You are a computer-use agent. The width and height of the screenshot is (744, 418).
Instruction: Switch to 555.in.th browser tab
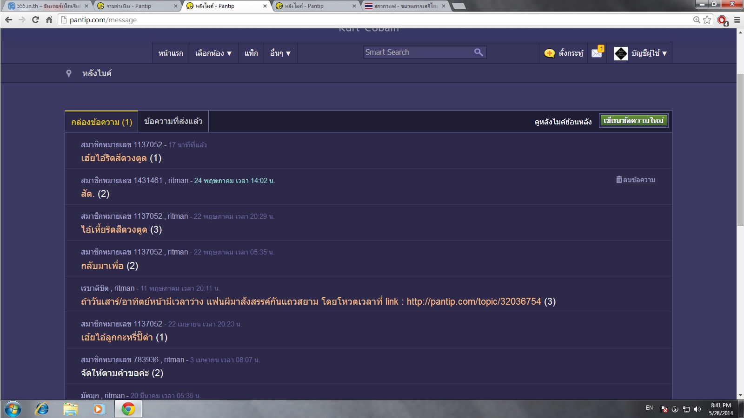[47, 6]
